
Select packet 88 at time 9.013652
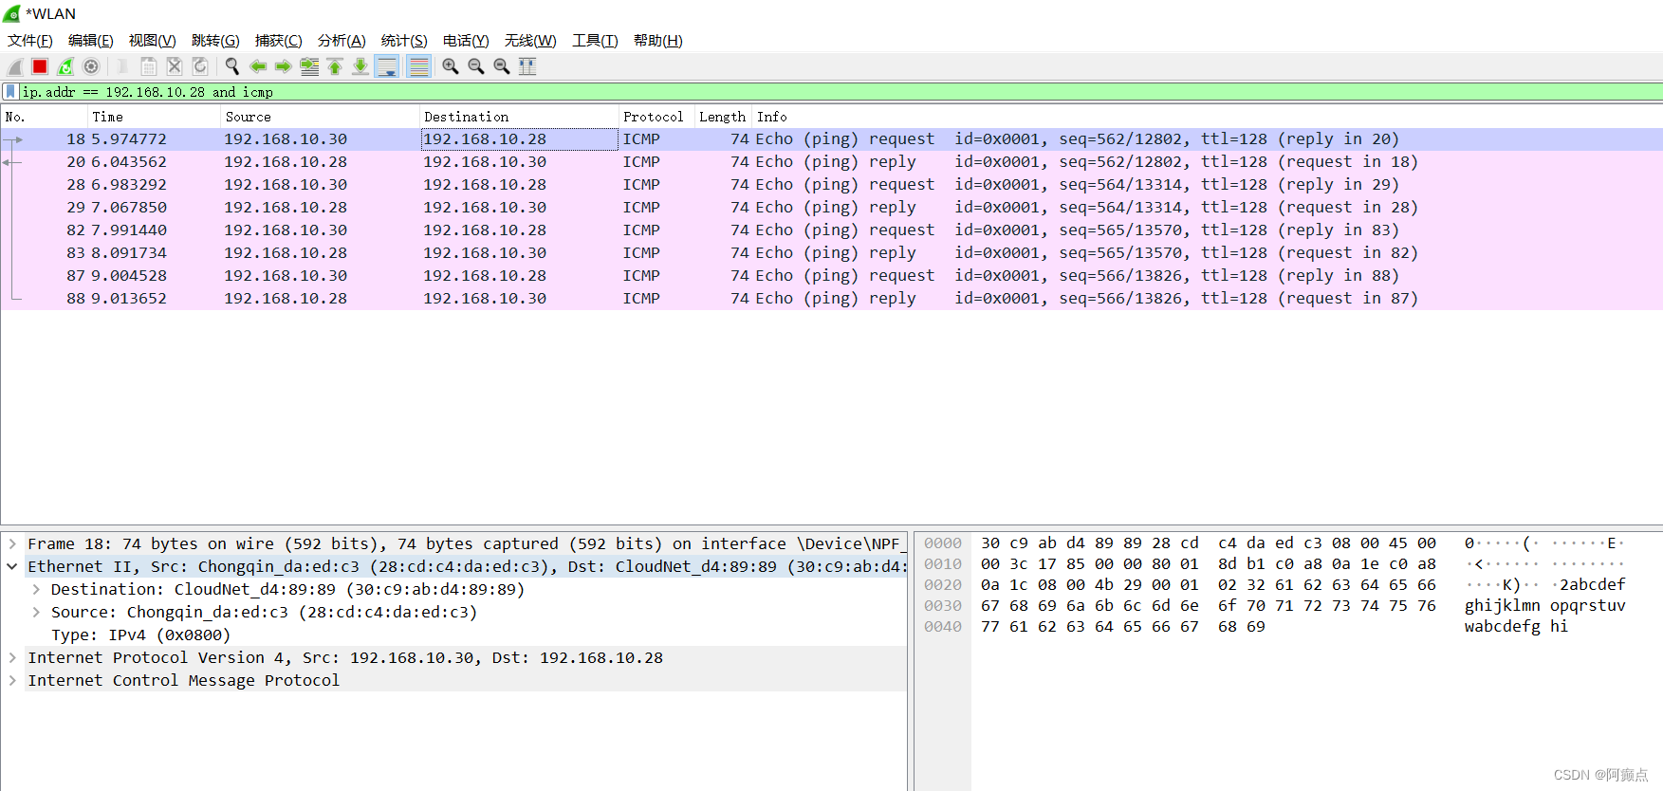tap(831, 299)
